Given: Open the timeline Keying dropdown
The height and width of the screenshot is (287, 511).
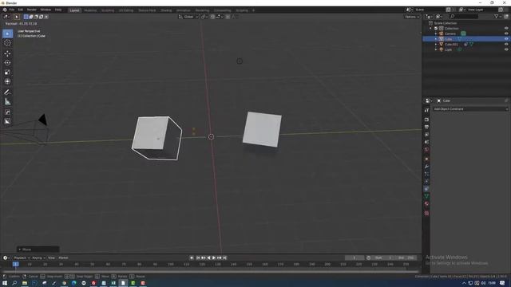Looking at the screenshot, I should (38, 258).
